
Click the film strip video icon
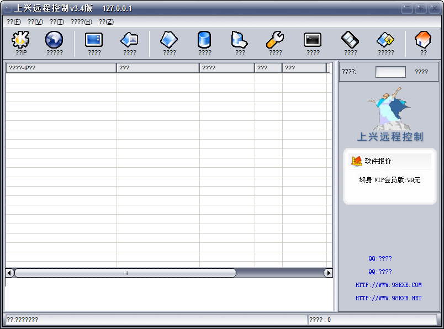point(350,41)
